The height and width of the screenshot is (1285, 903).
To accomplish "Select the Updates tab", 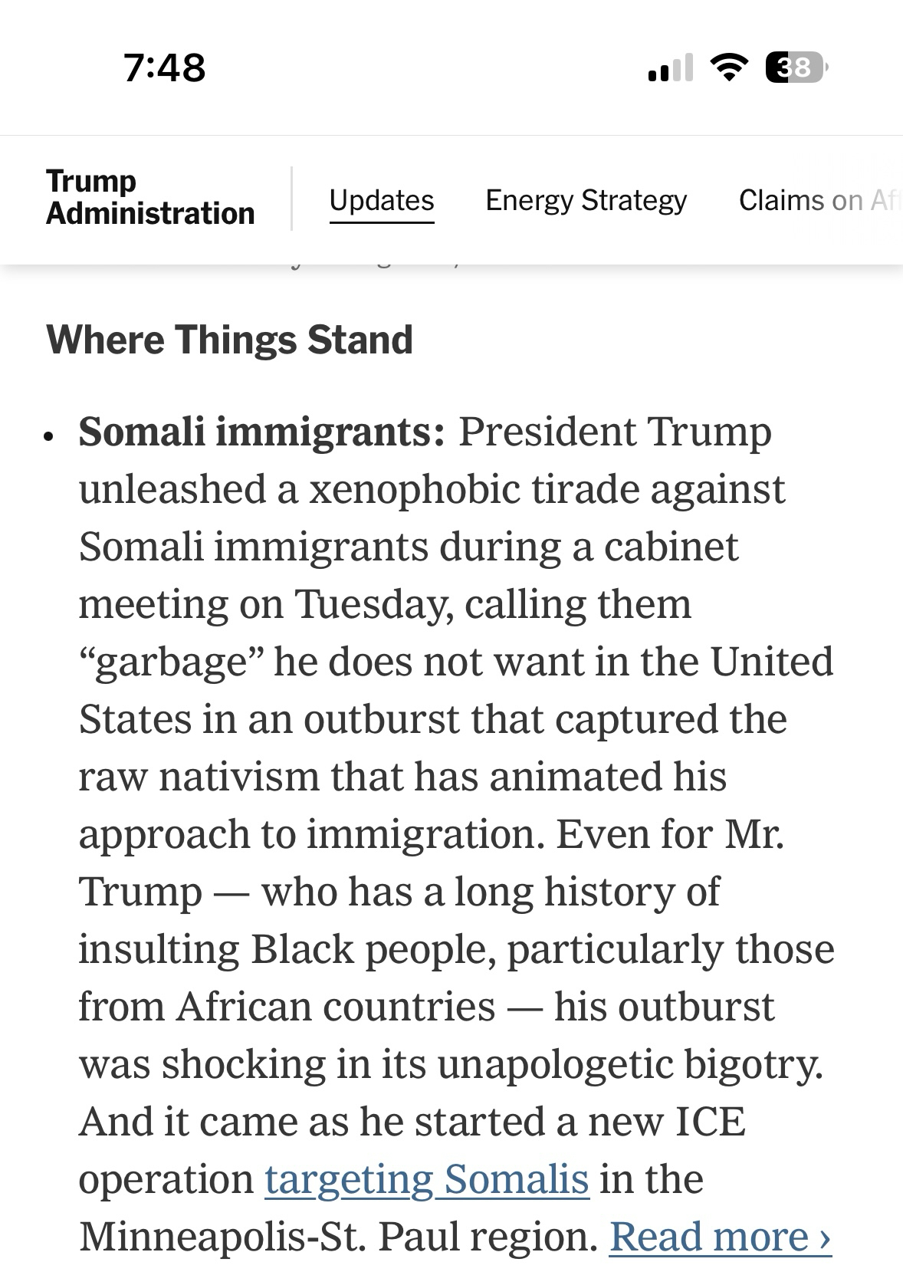I will (x=381, y=200).
